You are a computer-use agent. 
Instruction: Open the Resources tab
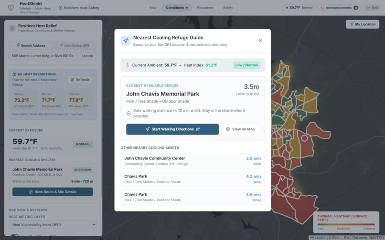pyautogui.click(x=205, y=8)
